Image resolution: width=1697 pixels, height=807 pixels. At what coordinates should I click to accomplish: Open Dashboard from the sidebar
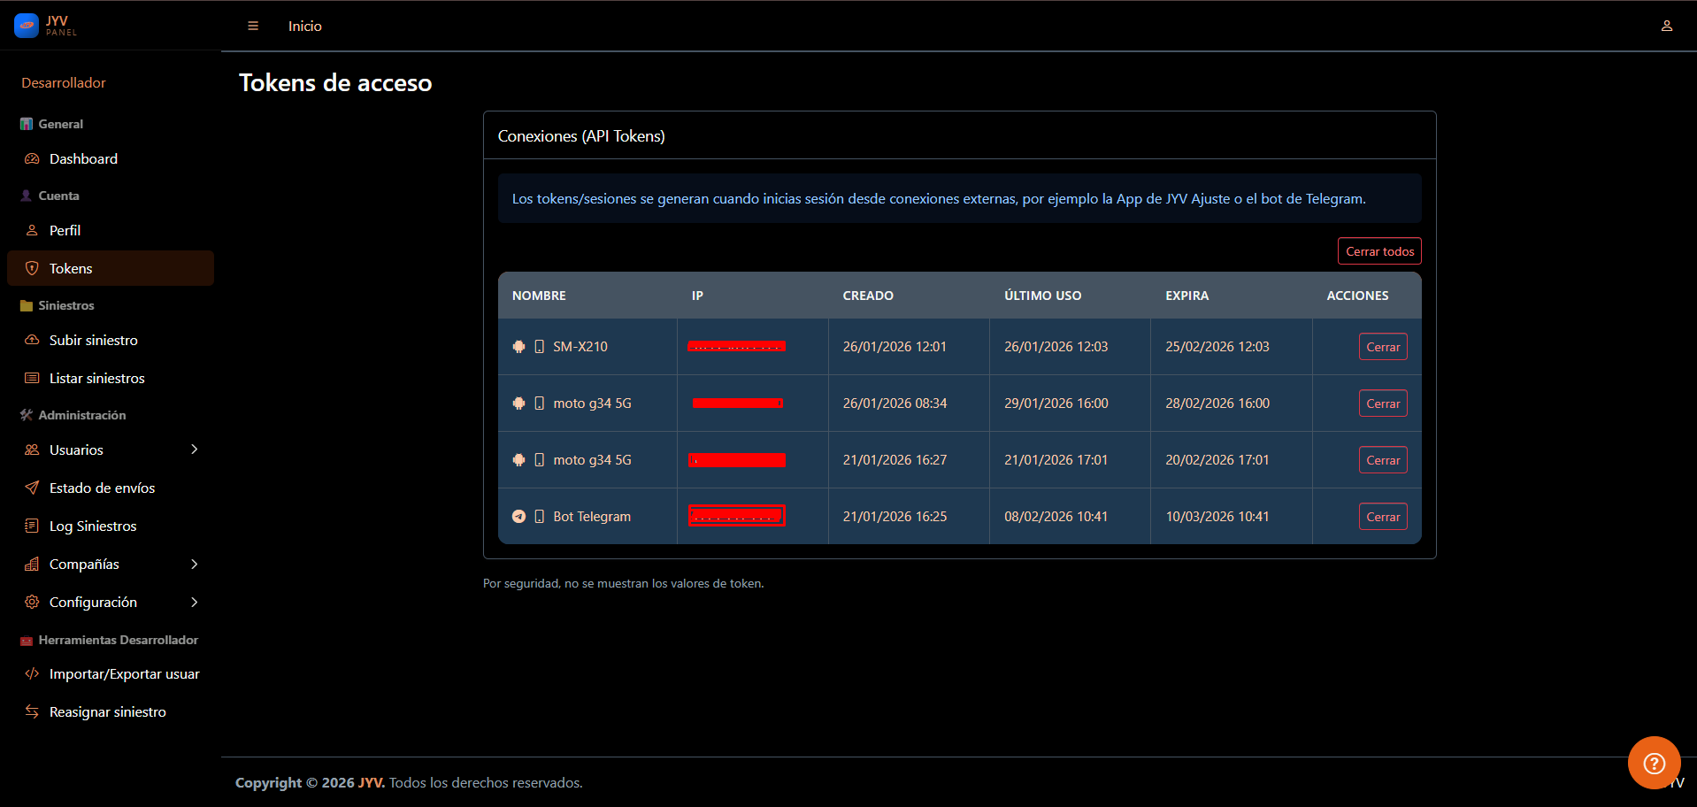coord(83,159)
